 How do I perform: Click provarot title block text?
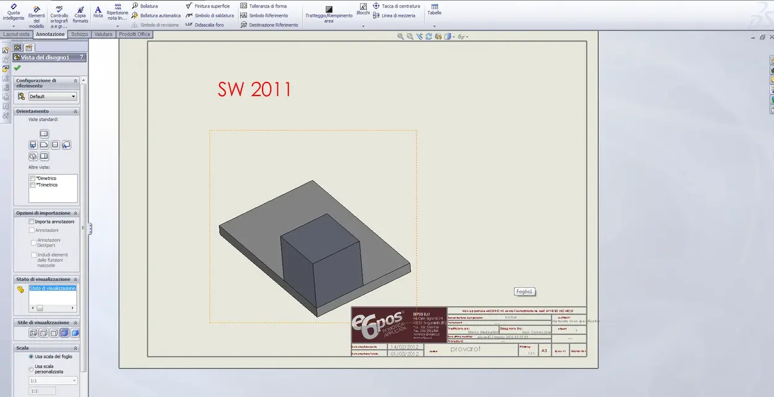coord(466,349)
